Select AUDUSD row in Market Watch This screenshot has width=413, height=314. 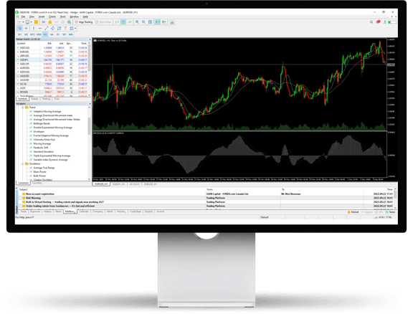(x=52, y=68)
